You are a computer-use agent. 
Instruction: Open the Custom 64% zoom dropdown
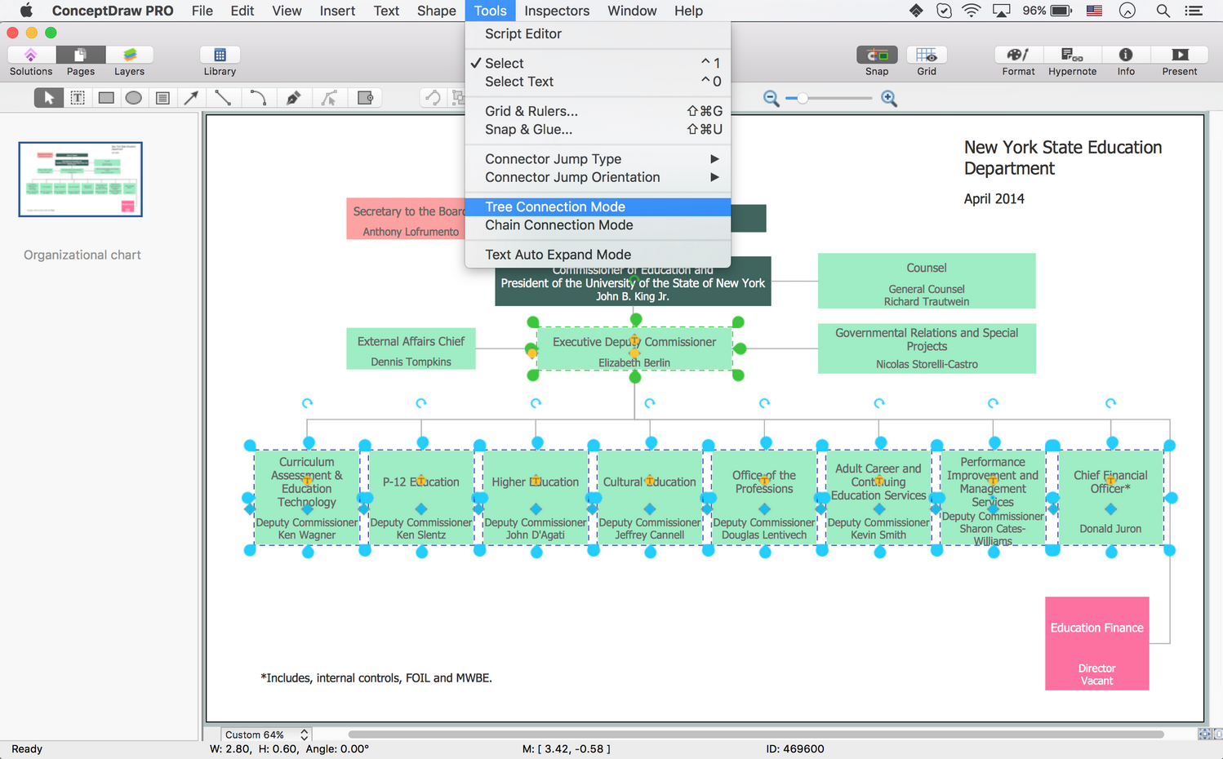tap(266, 735)
